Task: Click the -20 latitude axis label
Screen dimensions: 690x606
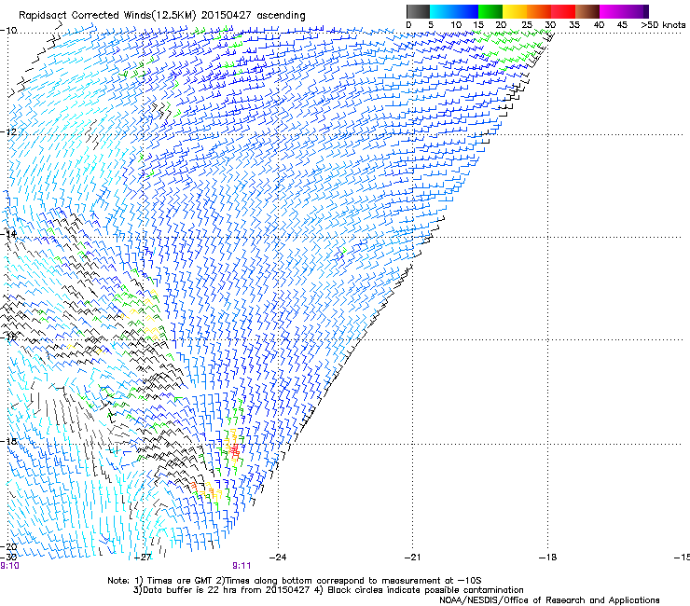Action: [x=9, y=546]
